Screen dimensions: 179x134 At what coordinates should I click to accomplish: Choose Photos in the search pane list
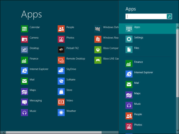pos(147,126)
